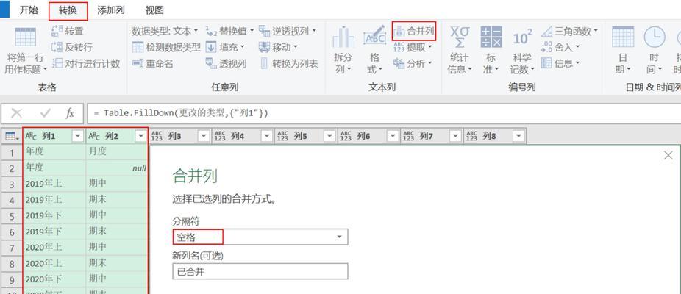
Task: Open Information (信息) dropdown
Action: click(560, 63)
